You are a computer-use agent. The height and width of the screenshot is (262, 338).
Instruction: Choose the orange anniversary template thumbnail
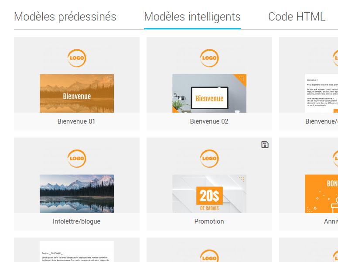pos(321,193)
